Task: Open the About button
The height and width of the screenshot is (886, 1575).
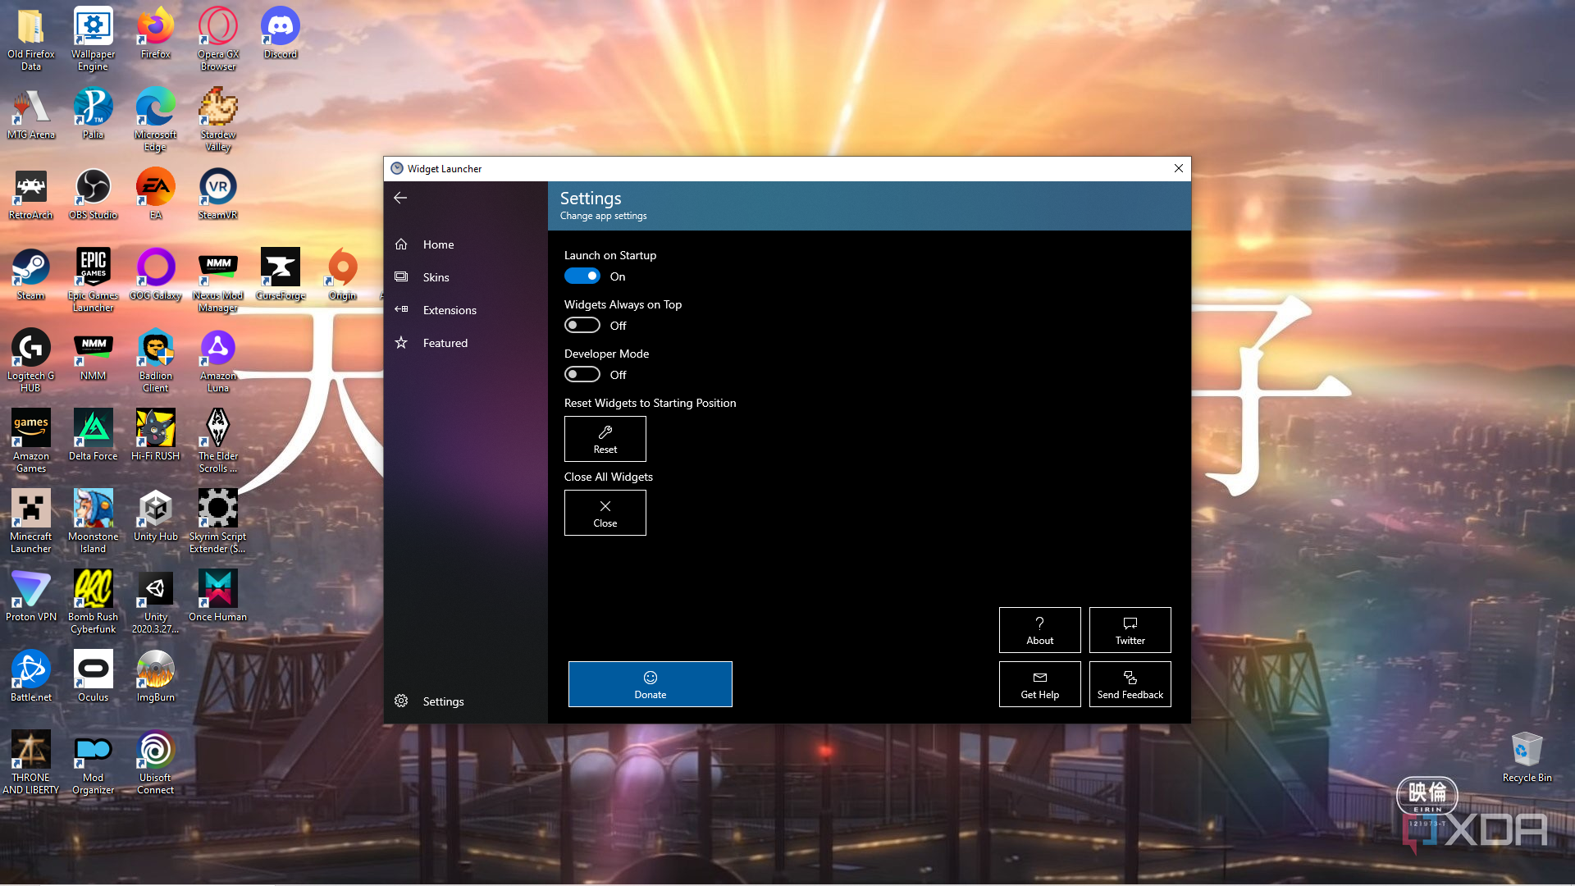Action: coord(1039,630)
